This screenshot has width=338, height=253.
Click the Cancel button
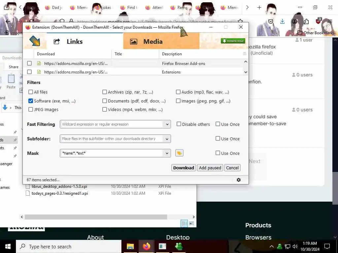[x=232, y=168]
